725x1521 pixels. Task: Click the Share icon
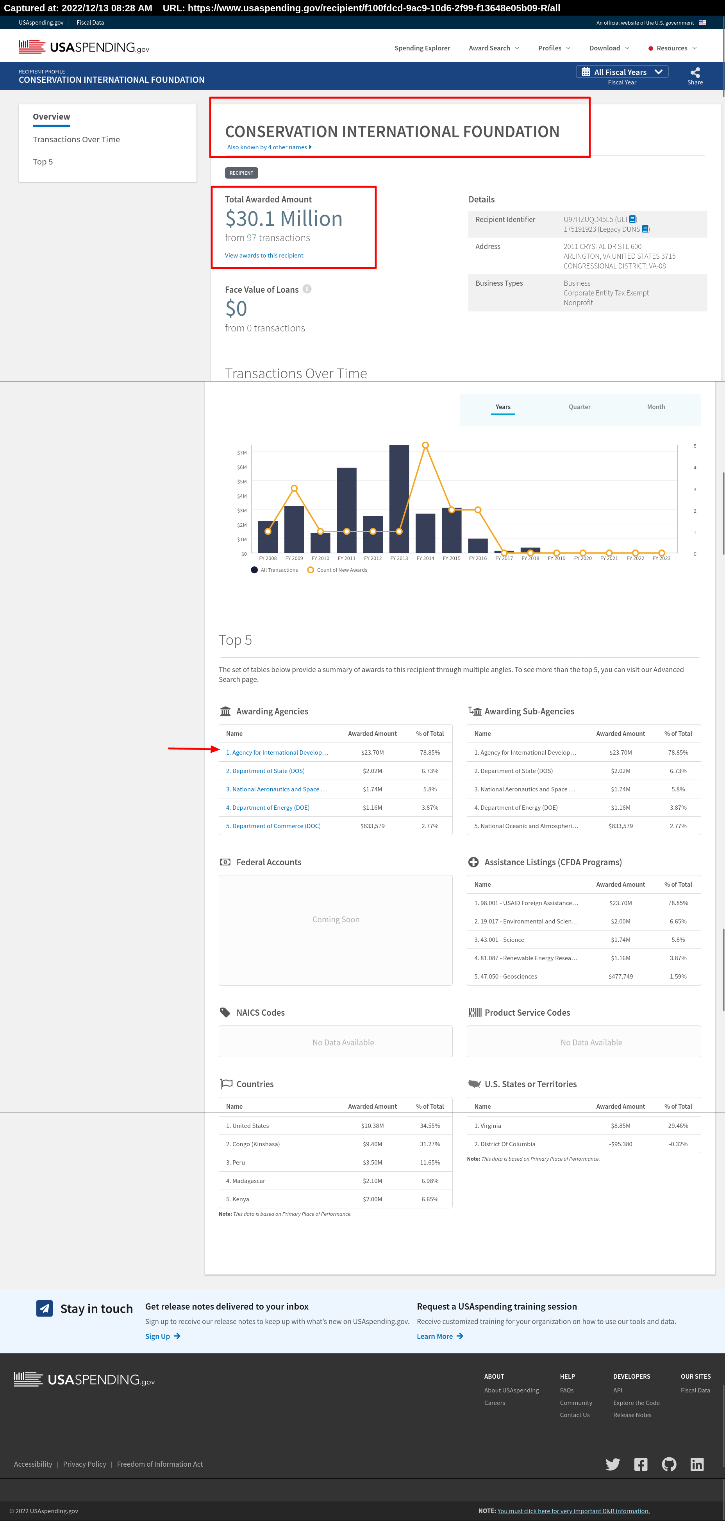coord(695,72)
